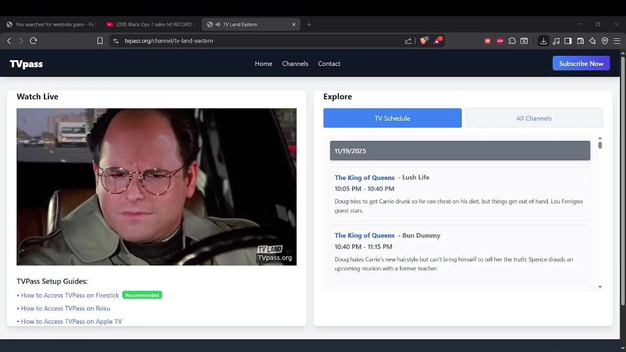The image size is (626, 352).
Task: Click the 10:40 PM - 11:15 PM time
Action: pos(363,247)
